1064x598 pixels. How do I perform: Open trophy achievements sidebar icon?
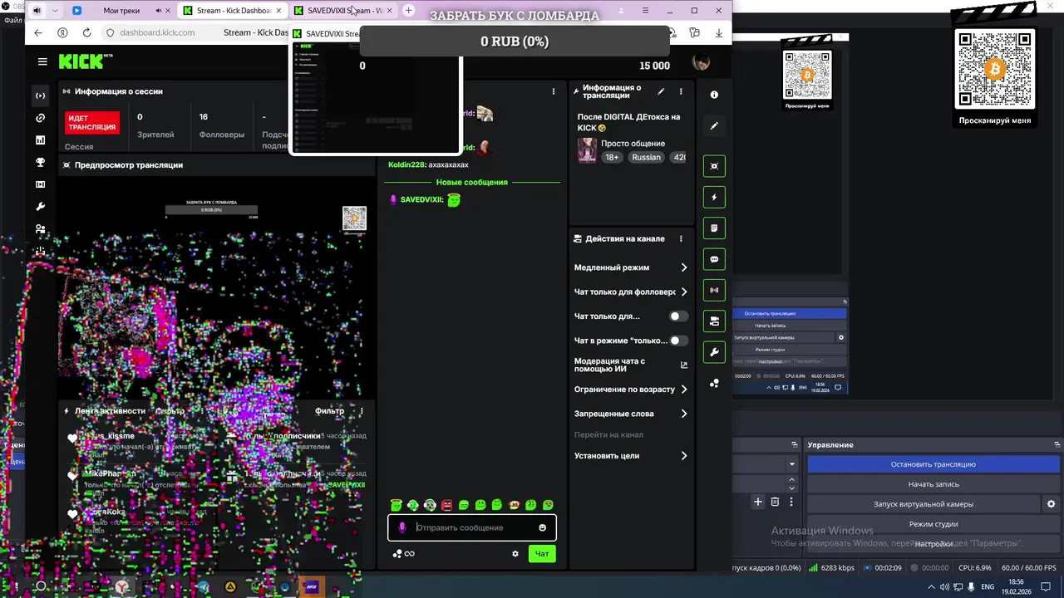click(40, 162)
